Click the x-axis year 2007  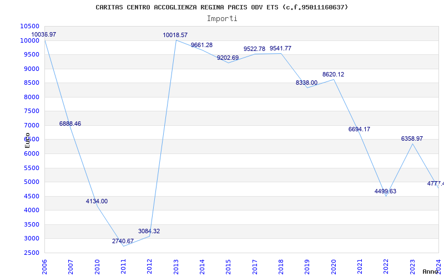(71, 267)
